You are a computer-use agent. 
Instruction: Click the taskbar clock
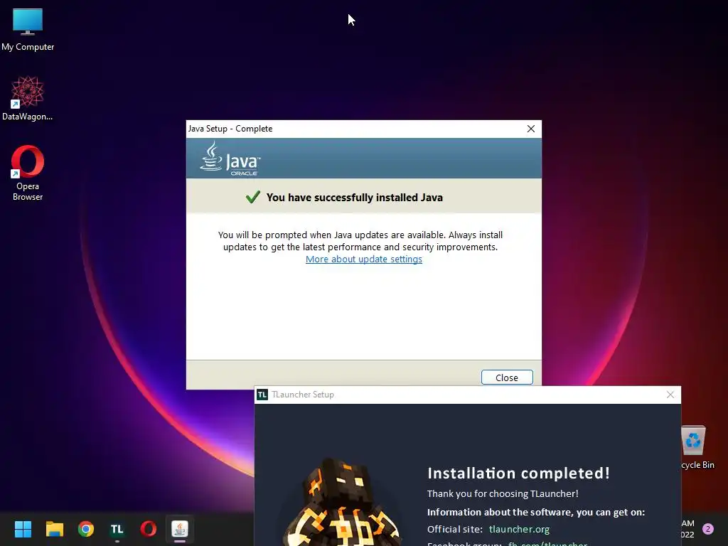point(687,529)
